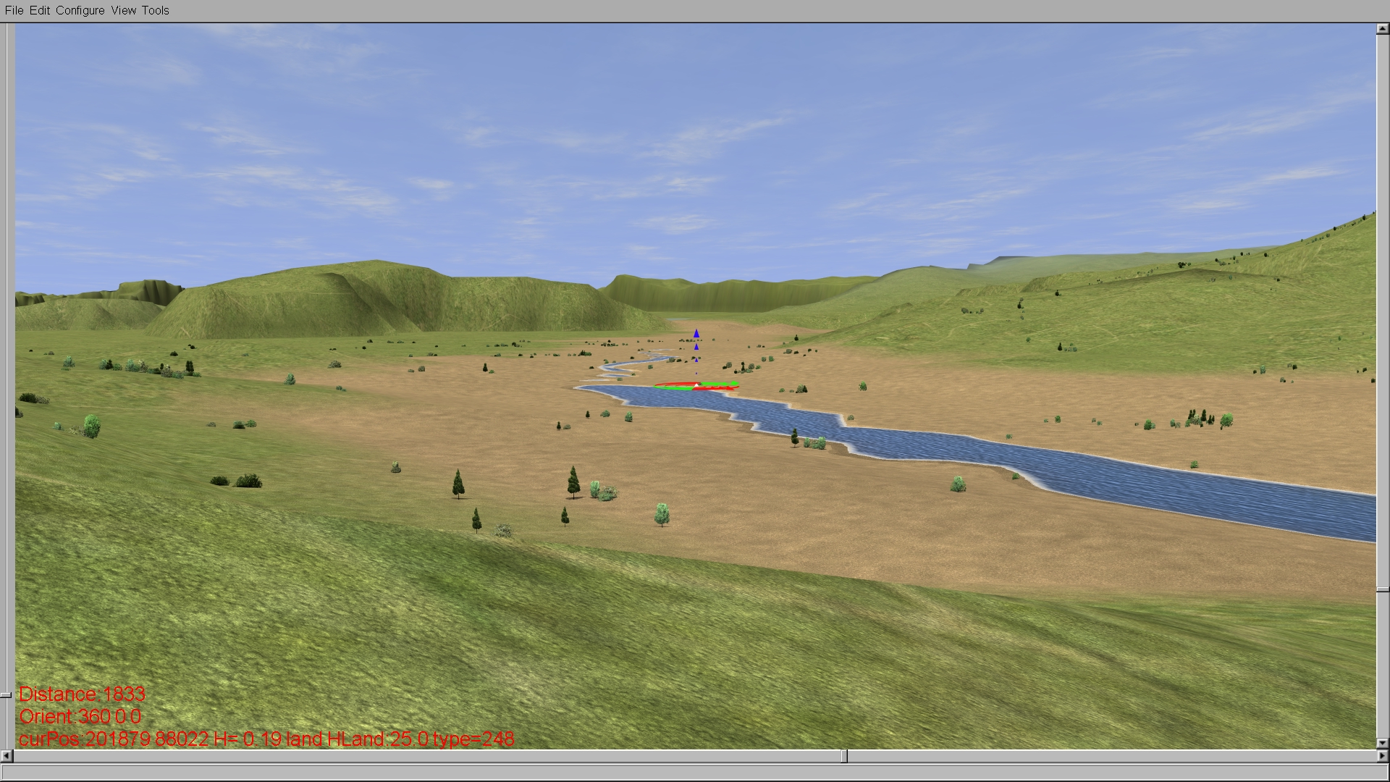Click the horizontal scrollbar left arrow
The image size is (1390, 782).
(x=6, y=756)
